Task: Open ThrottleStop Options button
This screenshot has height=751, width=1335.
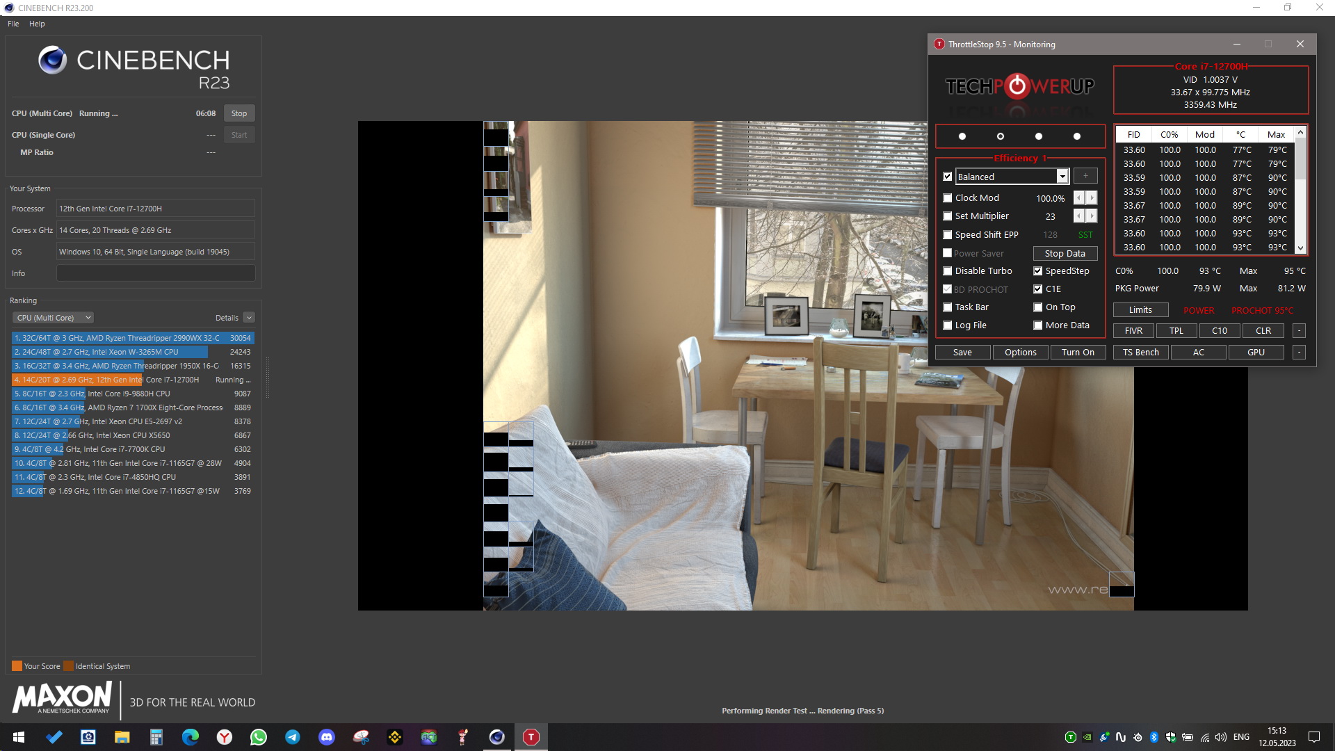Action: [1020, 353]
